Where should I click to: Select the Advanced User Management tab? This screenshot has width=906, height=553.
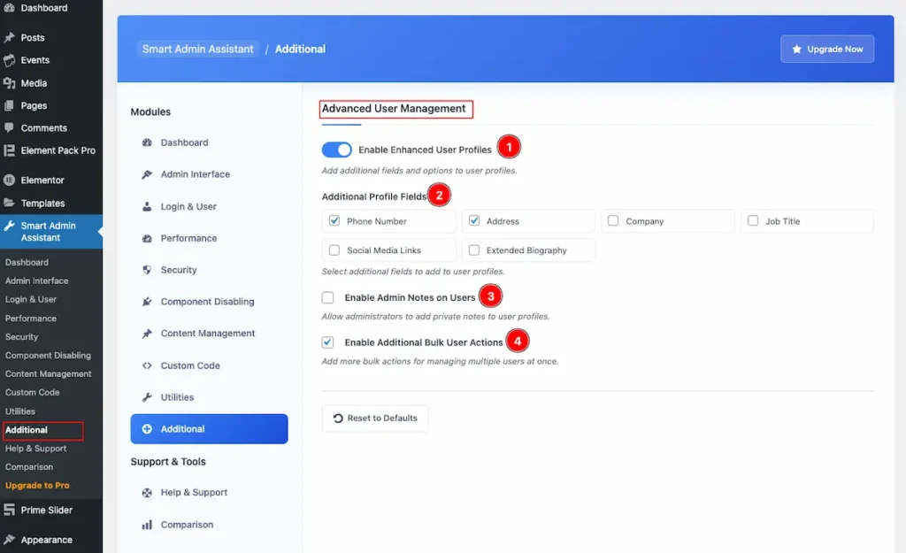tap(394, 109)
